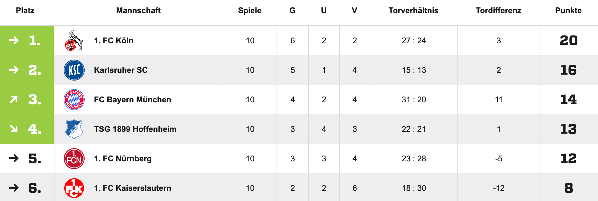Viewport: 598px width, 201px height.
Task: Sort by the Tordifferenz column header
Action: tap(498, 10)
